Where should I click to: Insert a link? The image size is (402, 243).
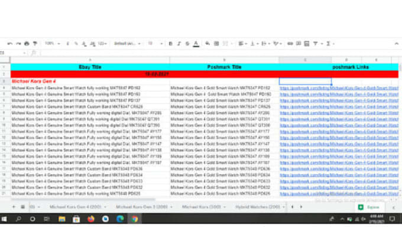pyautogui.click(x=290, y=44)
